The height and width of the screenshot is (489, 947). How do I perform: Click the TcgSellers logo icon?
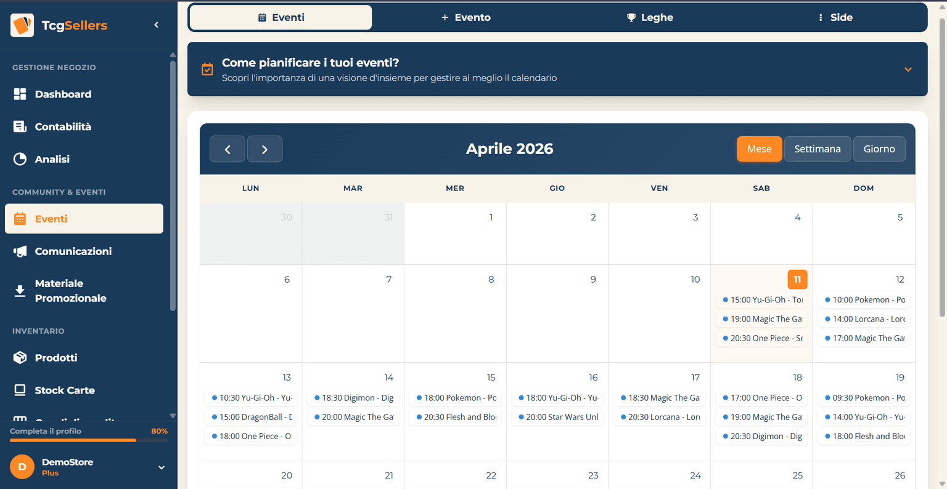tap(22, 25)
